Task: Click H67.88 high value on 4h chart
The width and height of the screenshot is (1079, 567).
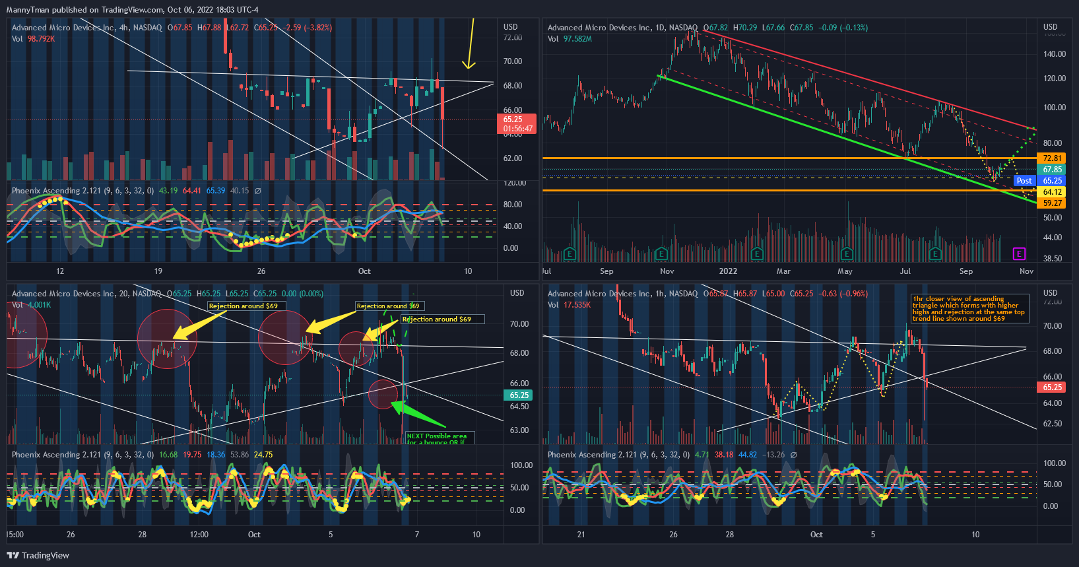Action: click(x=209, y=28)
